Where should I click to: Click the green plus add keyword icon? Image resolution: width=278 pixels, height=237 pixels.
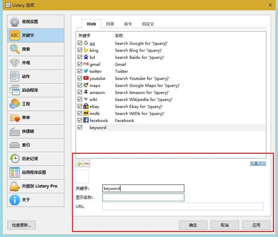click(79, 163)
